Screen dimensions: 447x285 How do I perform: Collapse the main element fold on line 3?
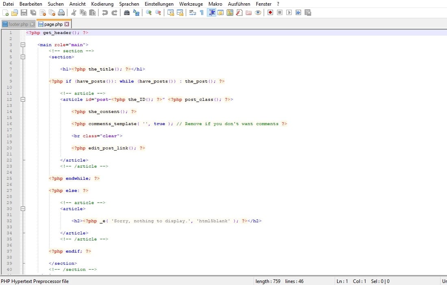pos(23,45)
